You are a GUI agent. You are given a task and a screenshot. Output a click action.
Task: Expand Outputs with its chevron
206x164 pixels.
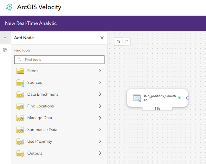click(x=100, y=153)
